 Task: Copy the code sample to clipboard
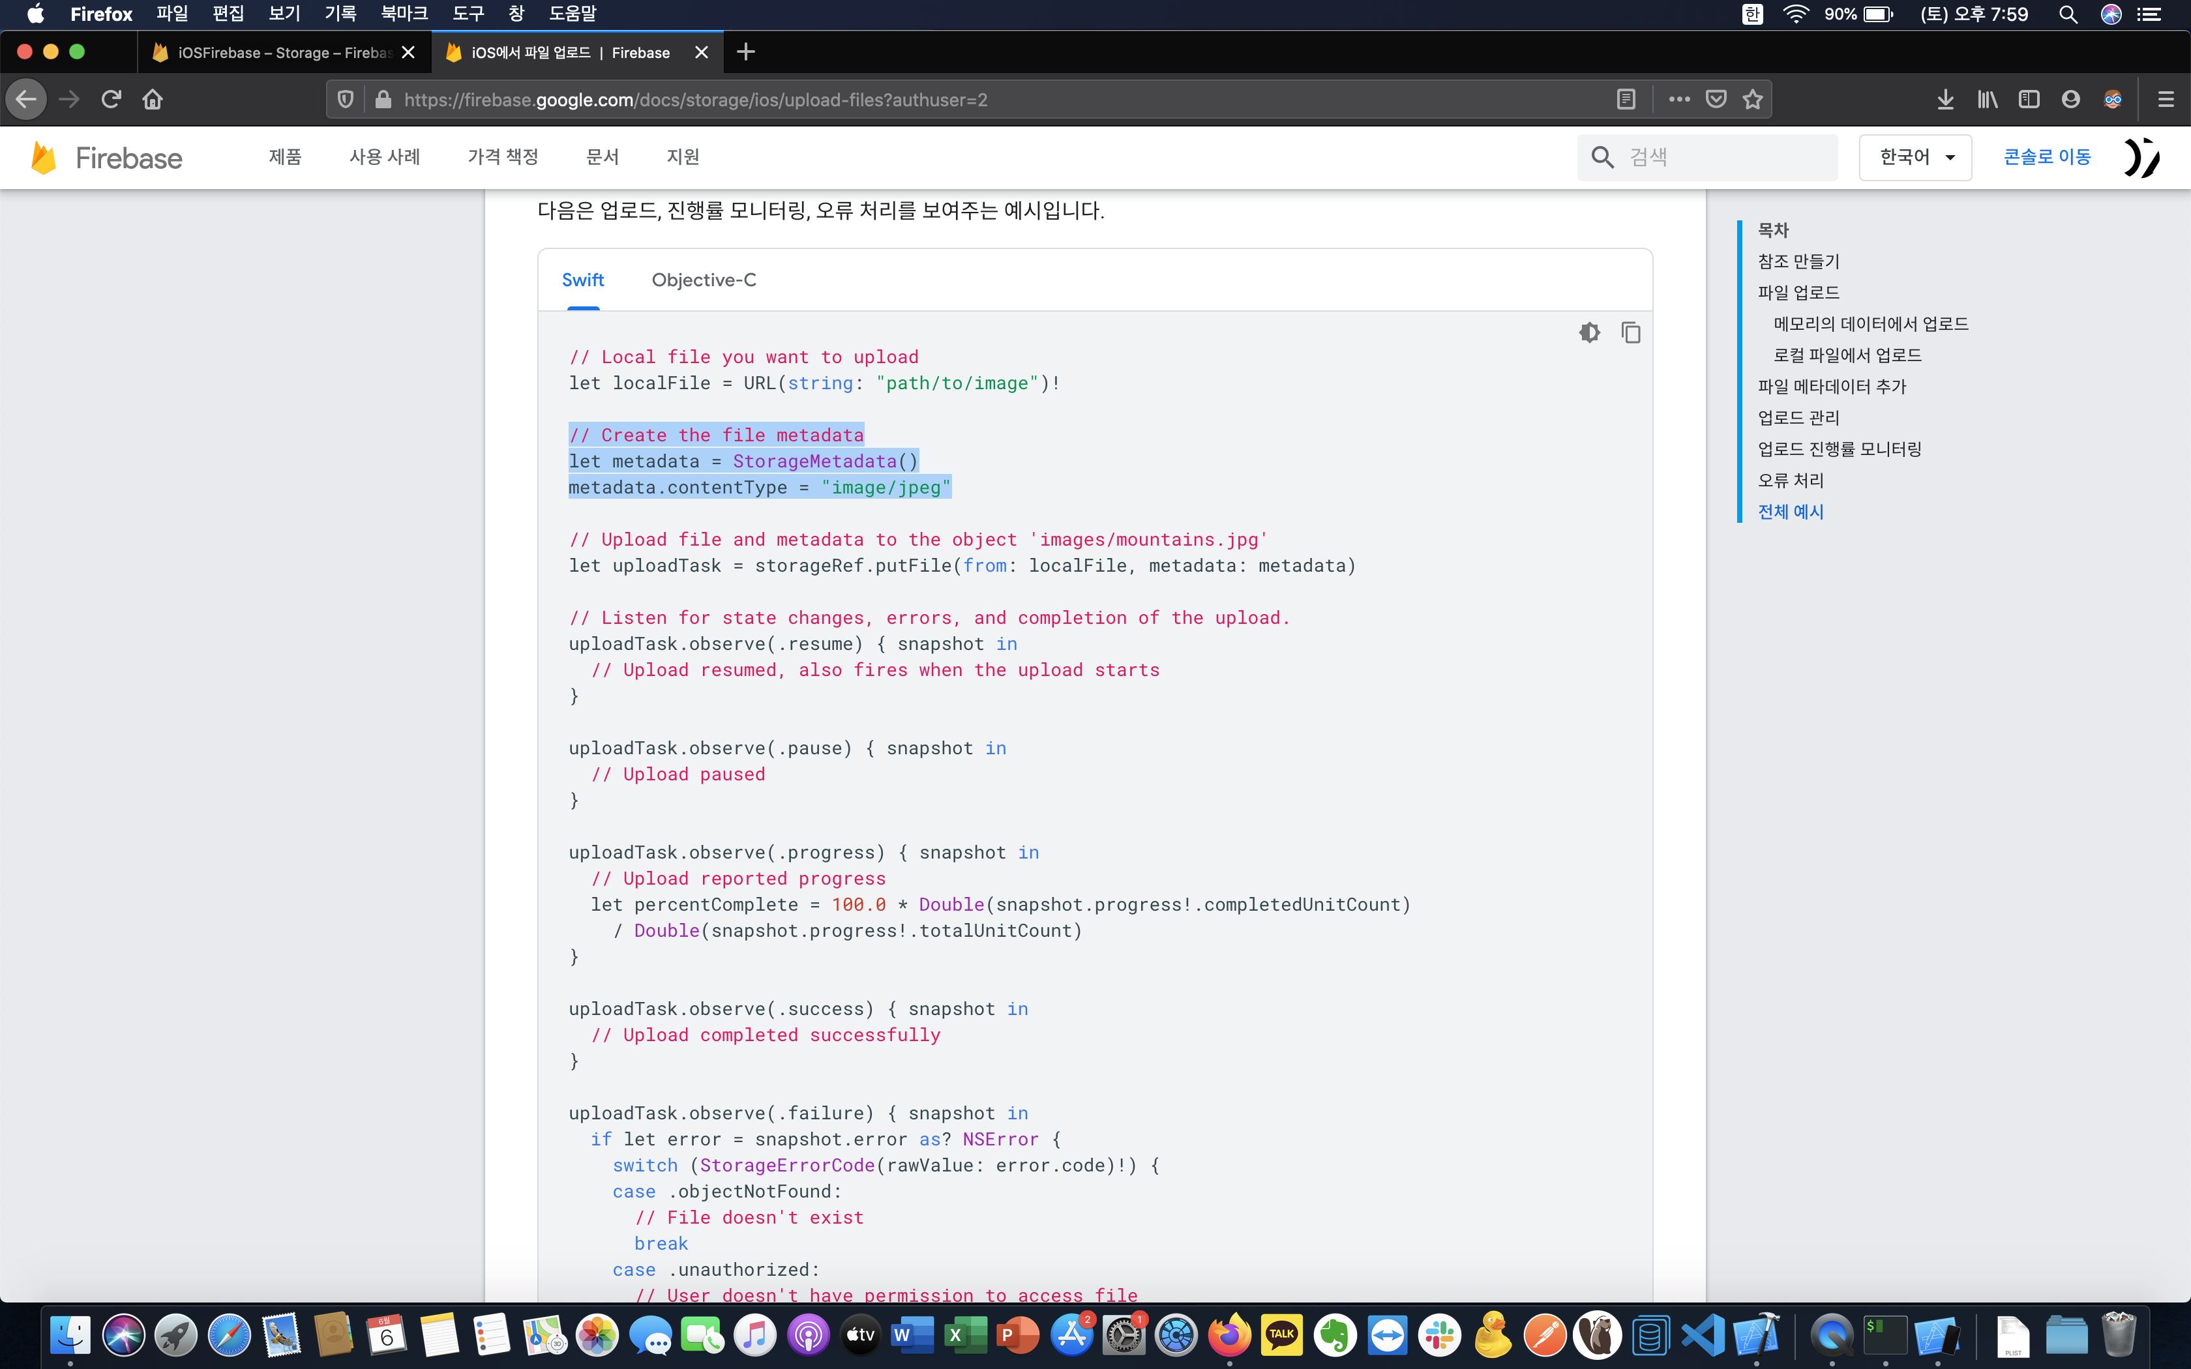click(x=1631, y=332)
